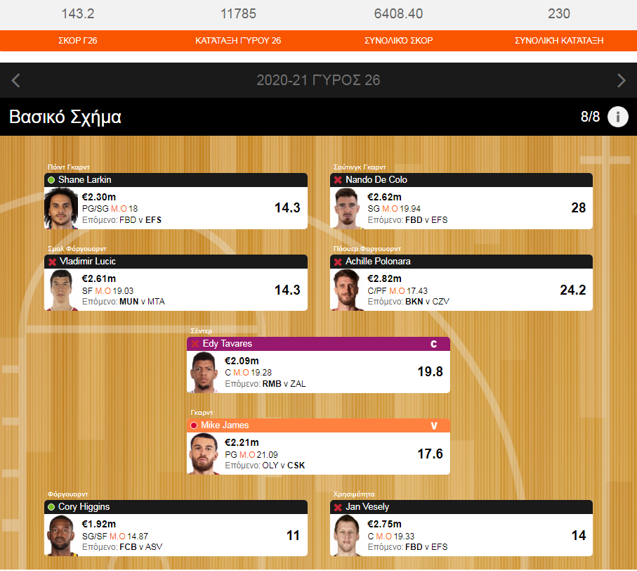The image size is (637, 571).
Task: Open the ΚΑΤΑΤΑΞΗ ΓΥΡΟΥ 26 tab
Action: click(x=238, y=41)
